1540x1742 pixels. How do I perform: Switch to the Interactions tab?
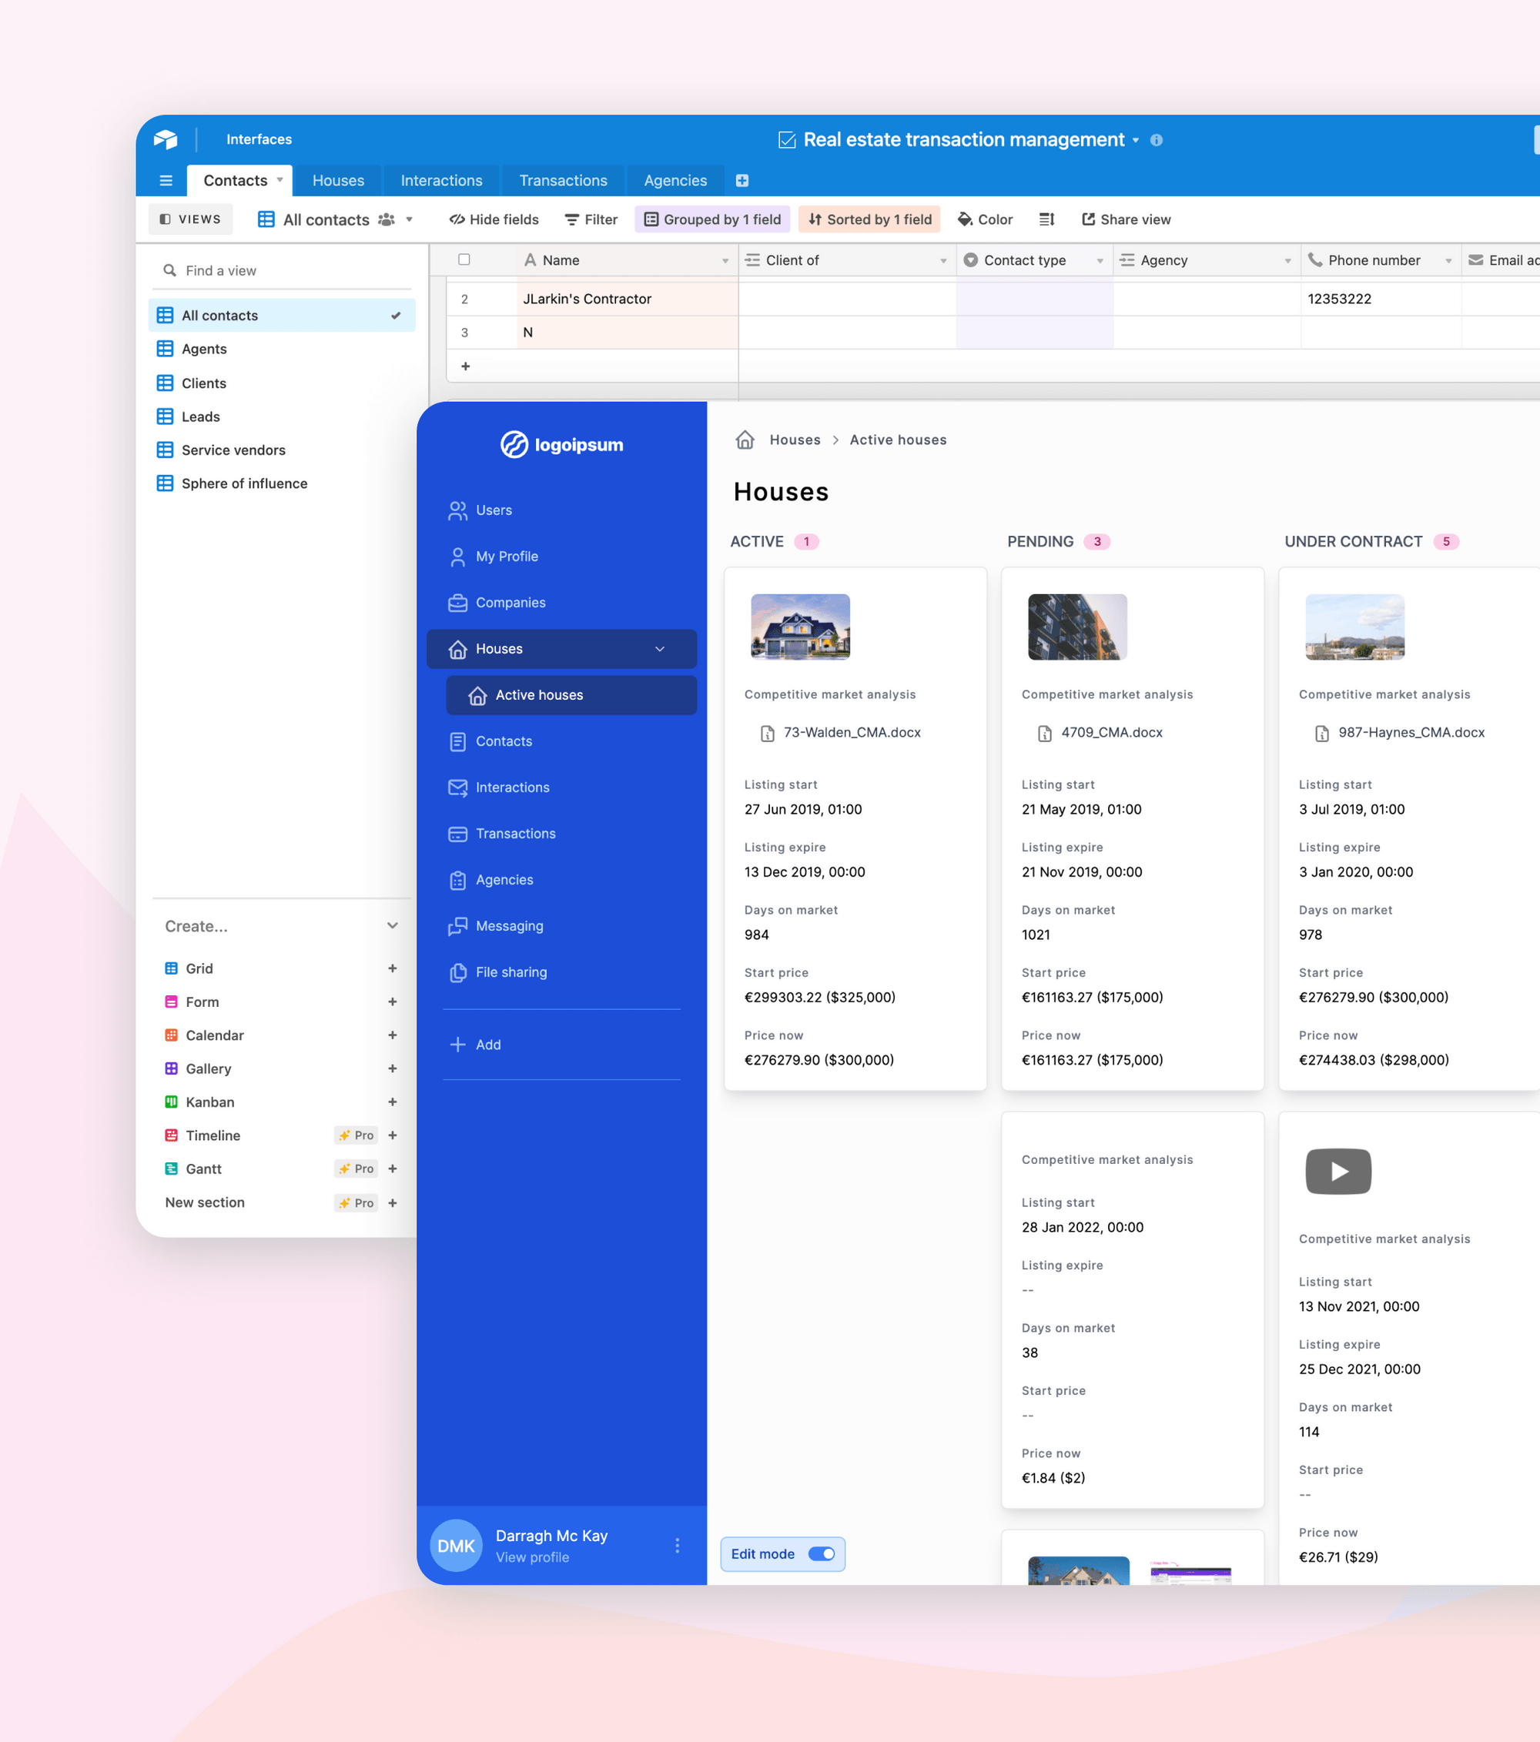click(x=441, y=180)
